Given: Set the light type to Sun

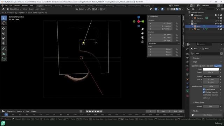Looking at the screenshot, I should tap(202, 66).
